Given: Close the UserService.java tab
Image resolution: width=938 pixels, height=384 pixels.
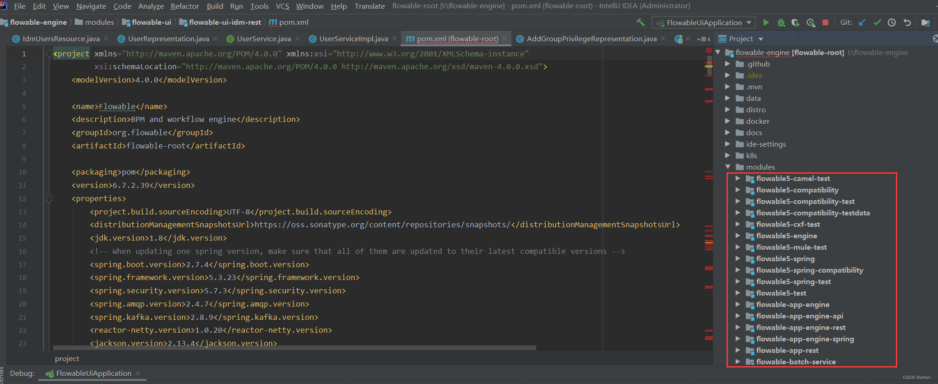Looking at the screenshot, I should [x=298, y=38].
